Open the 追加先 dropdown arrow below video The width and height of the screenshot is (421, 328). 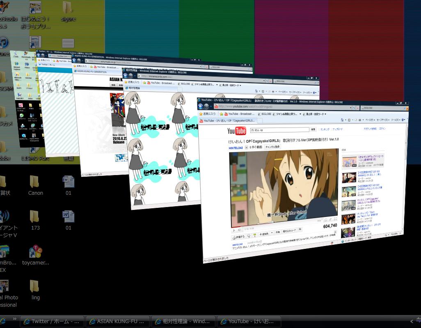point(272,233)
